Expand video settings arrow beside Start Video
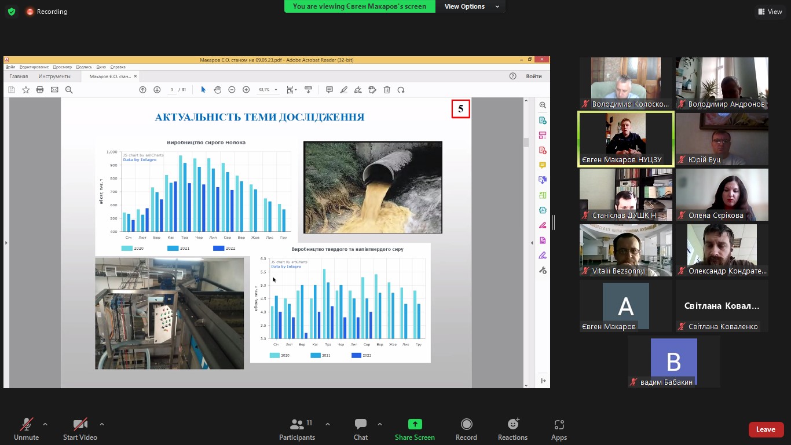The height and width of the screenshot is (445, 791). [x=102, y=424]
